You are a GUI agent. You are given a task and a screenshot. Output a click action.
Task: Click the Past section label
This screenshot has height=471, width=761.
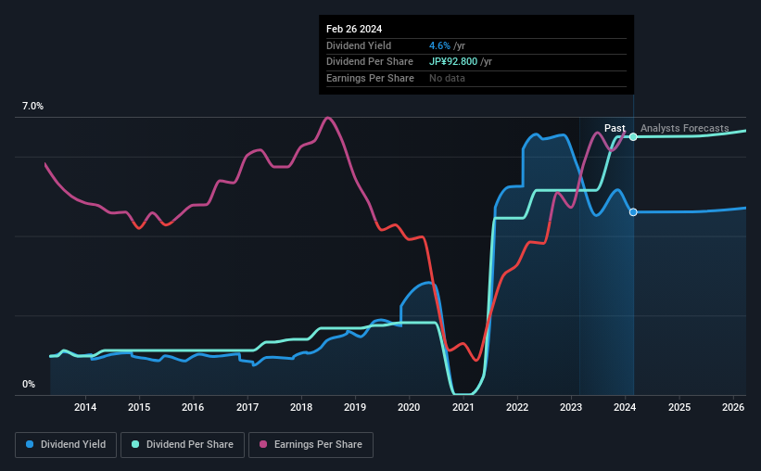tap(615, 128)
